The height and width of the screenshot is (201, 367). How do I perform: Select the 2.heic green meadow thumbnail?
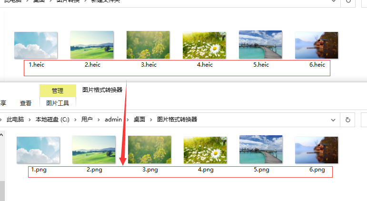92,45
